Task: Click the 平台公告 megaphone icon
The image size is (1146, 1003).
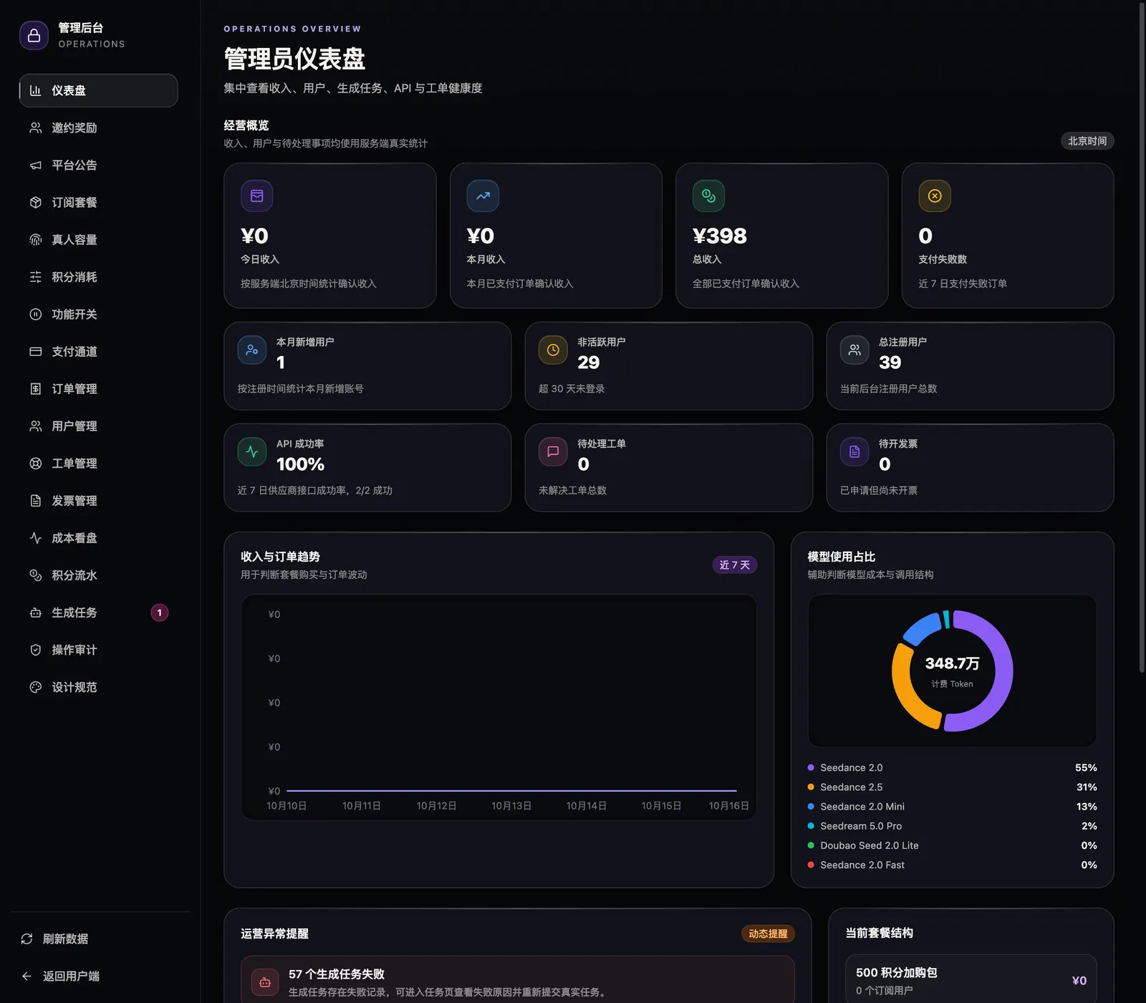Action: [35, 165]
